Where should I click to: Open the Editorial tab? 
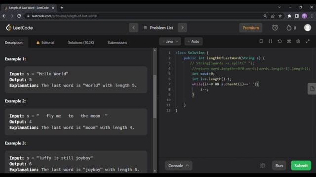coord(45,43)
